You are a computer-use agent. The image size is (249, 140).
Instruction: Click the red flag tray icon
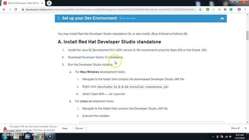[222, 136]
